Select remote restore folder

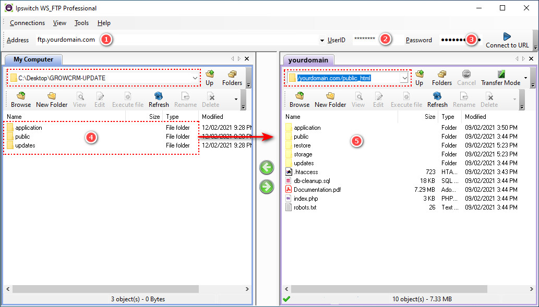(x=298, y=145)
